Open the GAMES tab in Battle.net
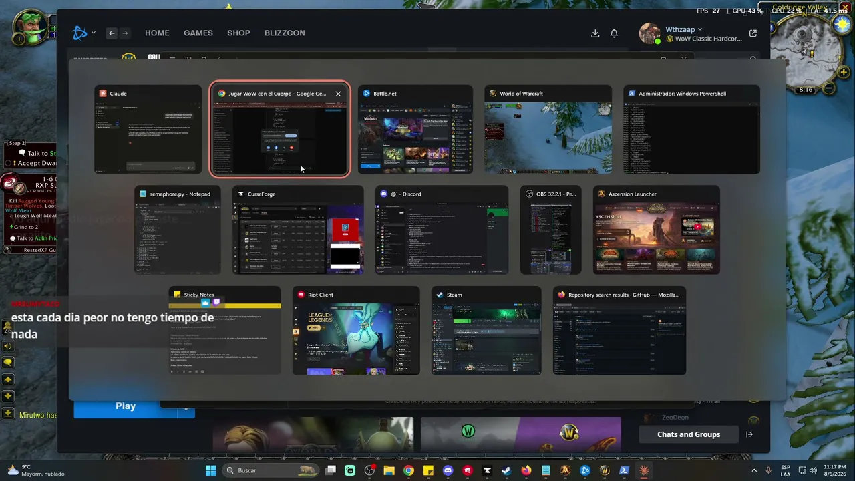 pyautogui.click(x=198, y=33)
